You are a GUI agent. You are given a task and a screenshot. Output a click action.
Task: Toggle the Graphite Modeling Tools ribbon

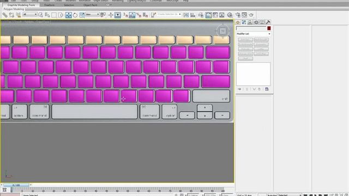pyautogui.click(x=208, y=15)
